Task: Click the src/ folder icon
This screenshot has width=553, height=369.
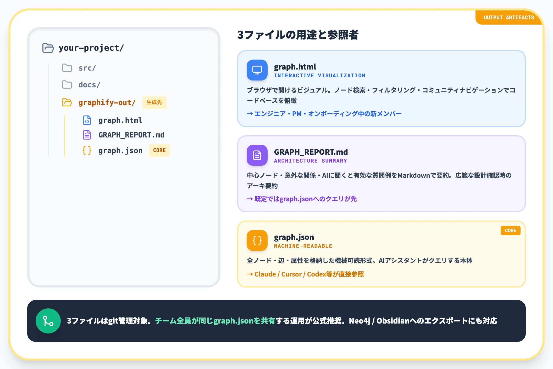Action: (67, 68)
